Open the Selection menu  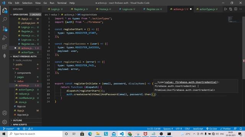[x=27, y=3]
